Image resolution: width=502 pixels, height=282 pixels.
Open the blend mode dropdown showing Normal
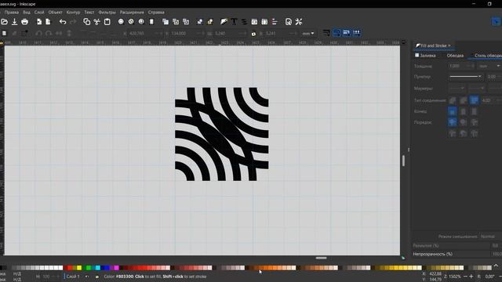(489, 237)
